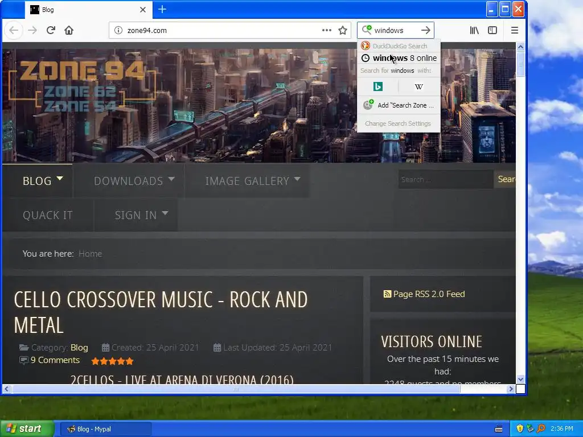This screenshot has height=437, width=583.
Task: Click the taskbar clock 2:36 PM
Action: [562, 428]
